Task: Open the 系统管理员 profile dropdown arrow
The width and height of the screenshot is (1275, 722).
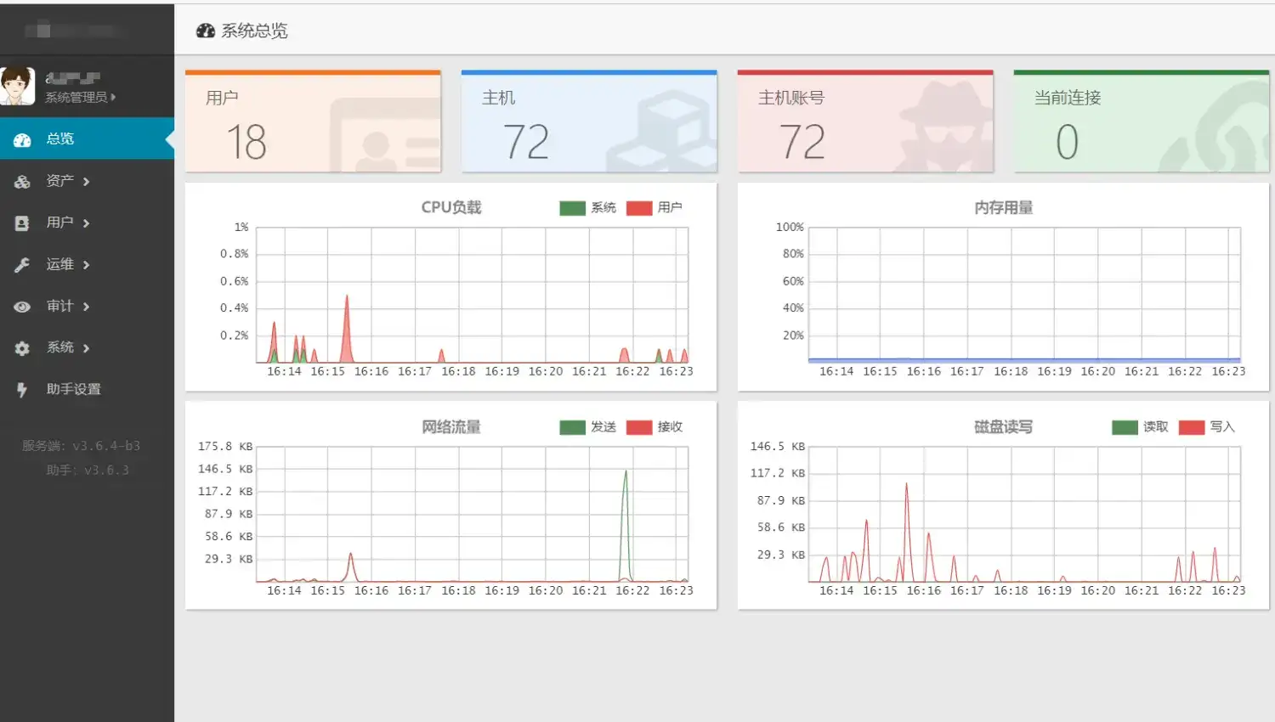Action: 113,97
